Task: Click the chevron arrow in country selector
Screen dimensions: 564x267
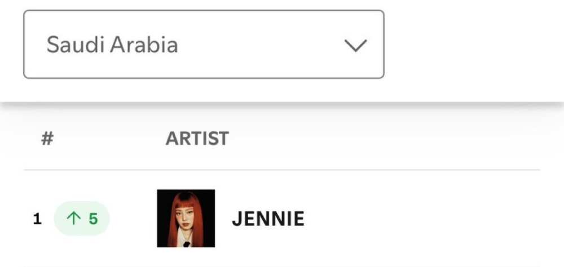Action: (x=355, y=46)
